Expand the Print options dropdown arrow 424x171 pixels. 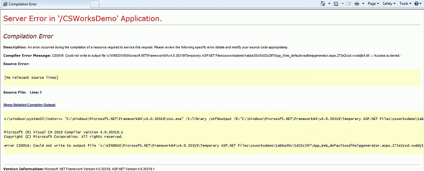(363, 4)
